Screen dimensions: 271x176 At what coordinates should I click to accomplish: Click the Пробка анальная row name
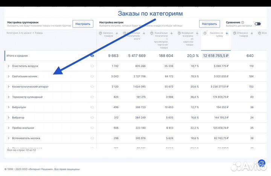23,128
